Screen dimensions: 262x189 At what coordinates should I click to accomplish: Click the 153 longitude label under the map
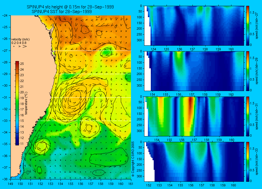(x=51, y=184)
